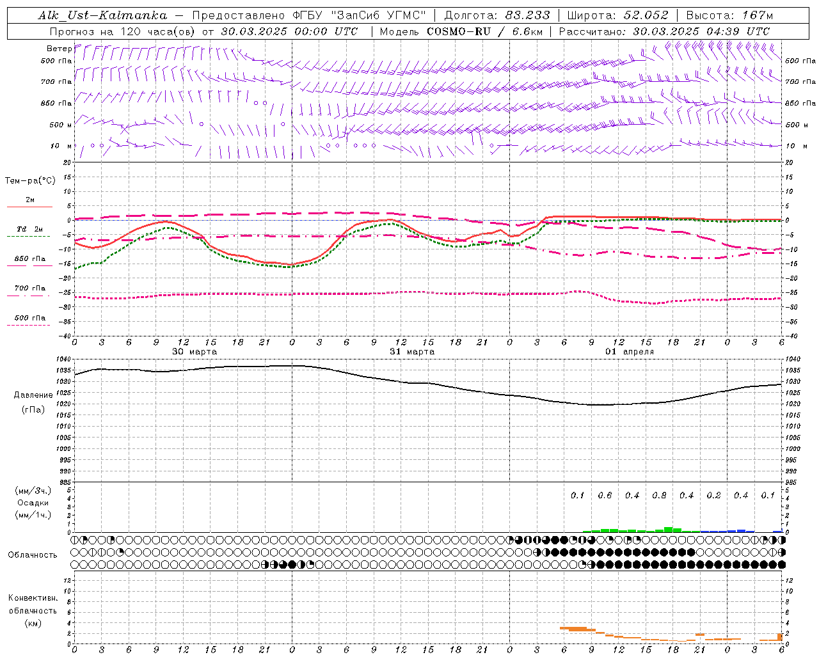
Task: Select the Тем-ра(°C) temperature panel label
Action: pos(30,181)
